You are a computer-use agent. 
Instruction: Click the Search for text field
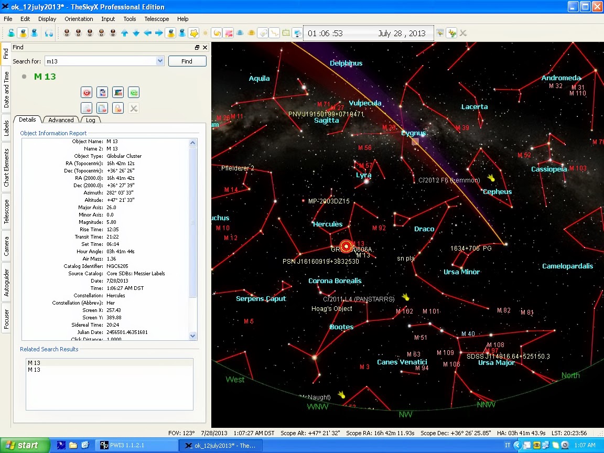tap(100, 61)
